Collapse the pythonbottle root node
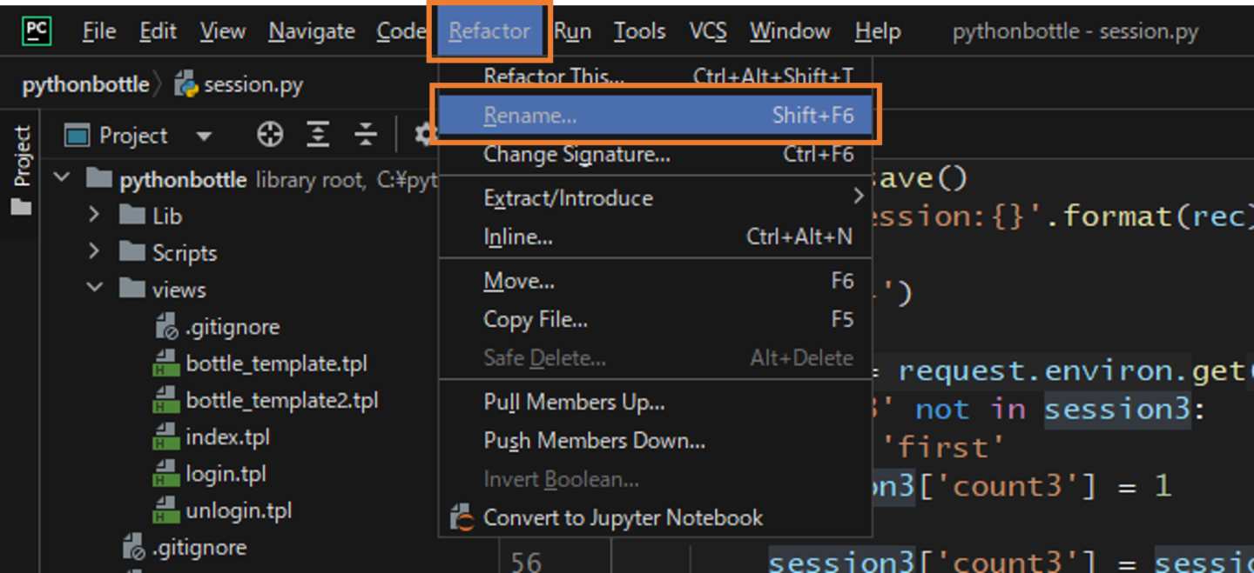1254x573 pixels. click(62, 179)
